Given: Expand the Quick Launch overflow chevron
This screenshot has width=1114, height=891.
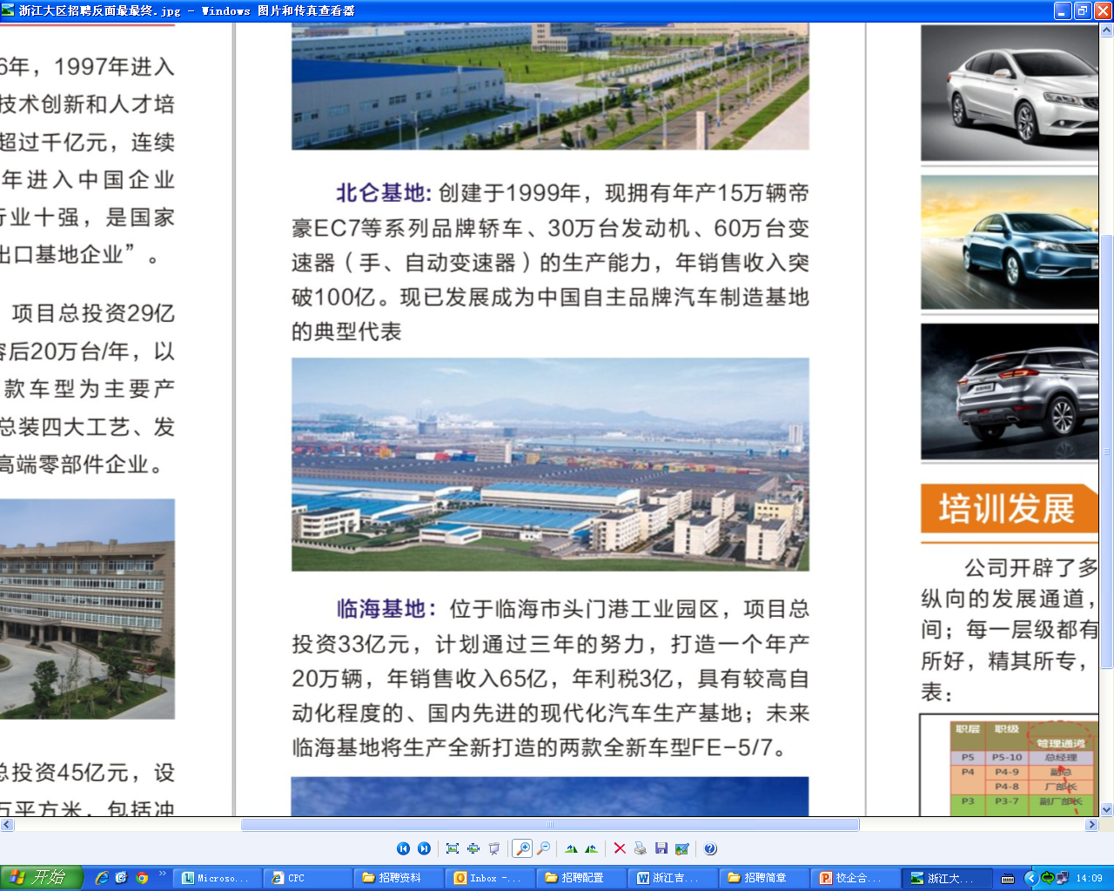Looking at the screenshot, I should point(162,874).
